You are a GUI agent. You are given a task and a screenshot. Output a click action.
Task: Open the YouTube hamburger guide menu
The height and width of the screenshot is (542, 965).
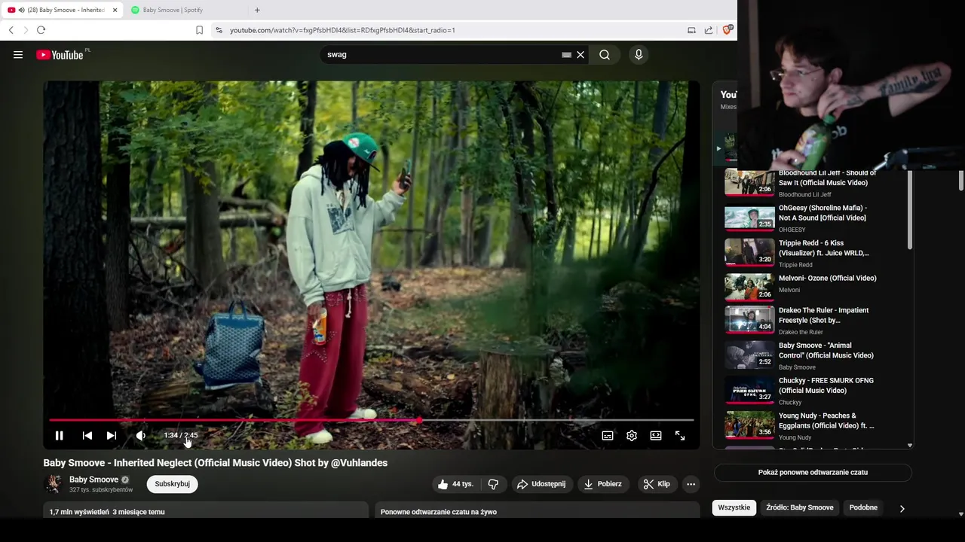pyautogui.click(x=18, y=55)
